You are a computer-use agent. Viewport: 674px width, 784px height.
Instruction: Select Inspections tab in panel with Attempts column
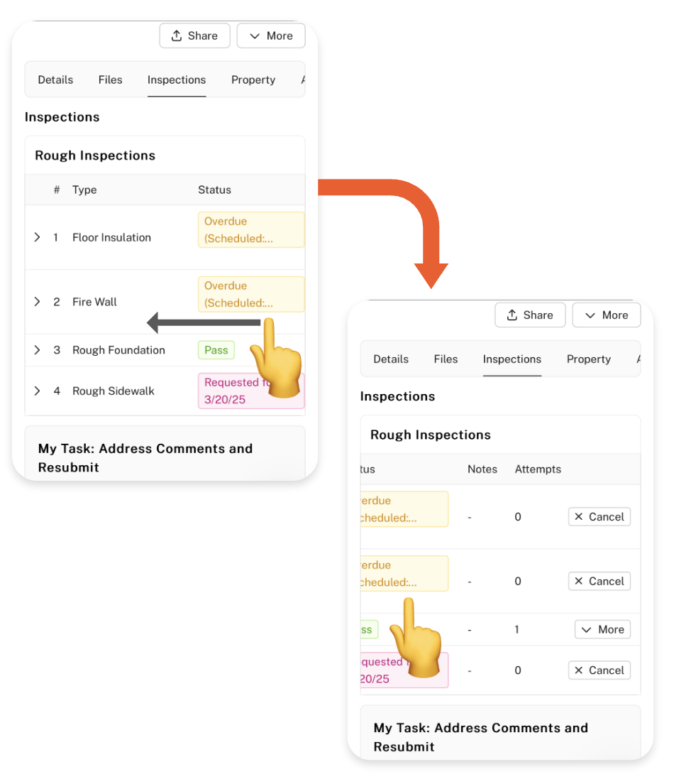click(512, 359)
